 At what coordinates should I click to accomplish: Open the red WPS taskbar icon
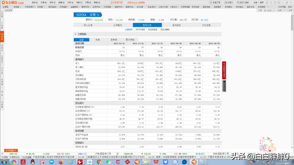(x=156, y=162)
